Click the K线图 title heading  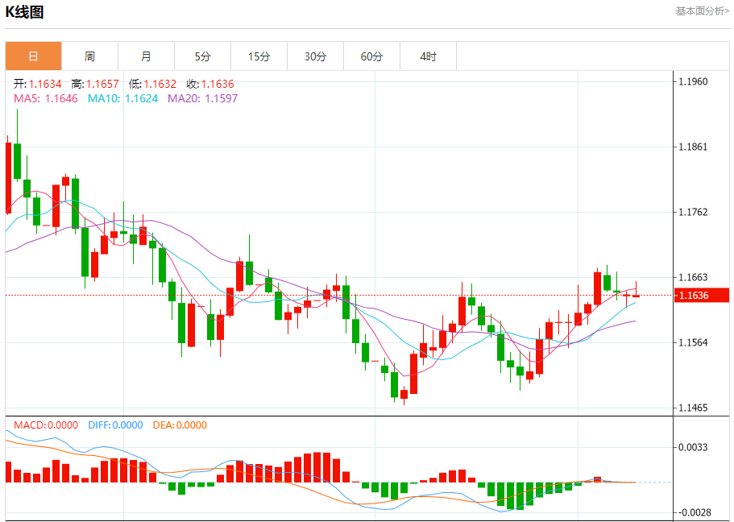pos(25,12)
